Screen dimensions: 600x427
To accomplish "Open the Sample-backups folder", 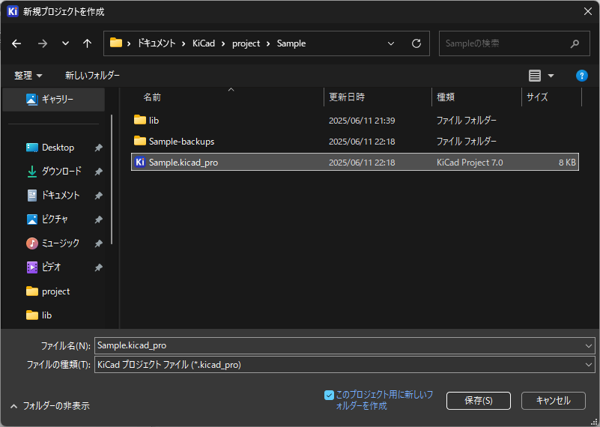I will coord(181,141).
